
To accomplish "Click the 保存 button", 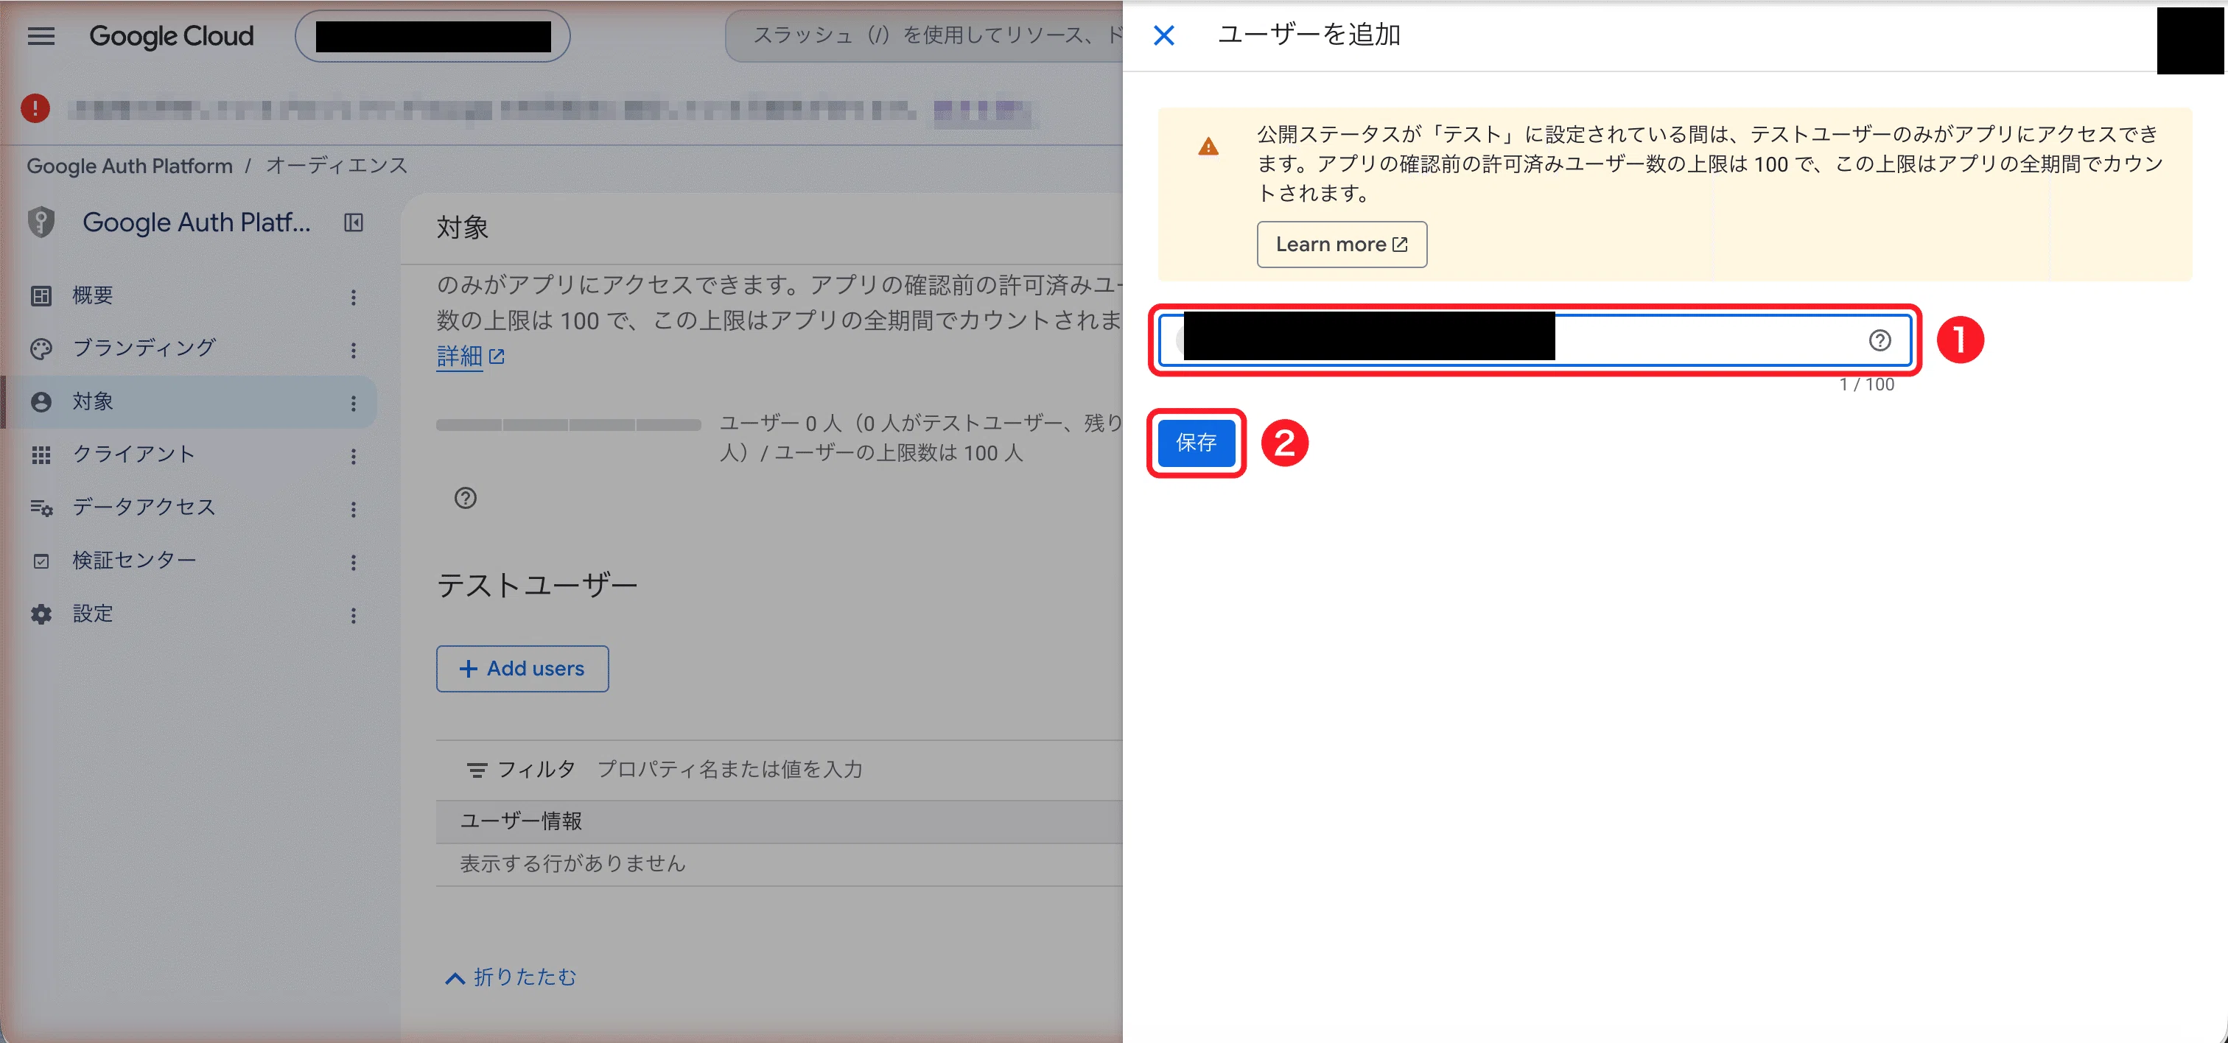I will [1195, 443].
